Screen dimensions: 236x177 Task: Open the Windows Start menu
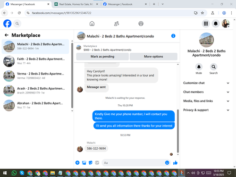click(x=5, y=173)
